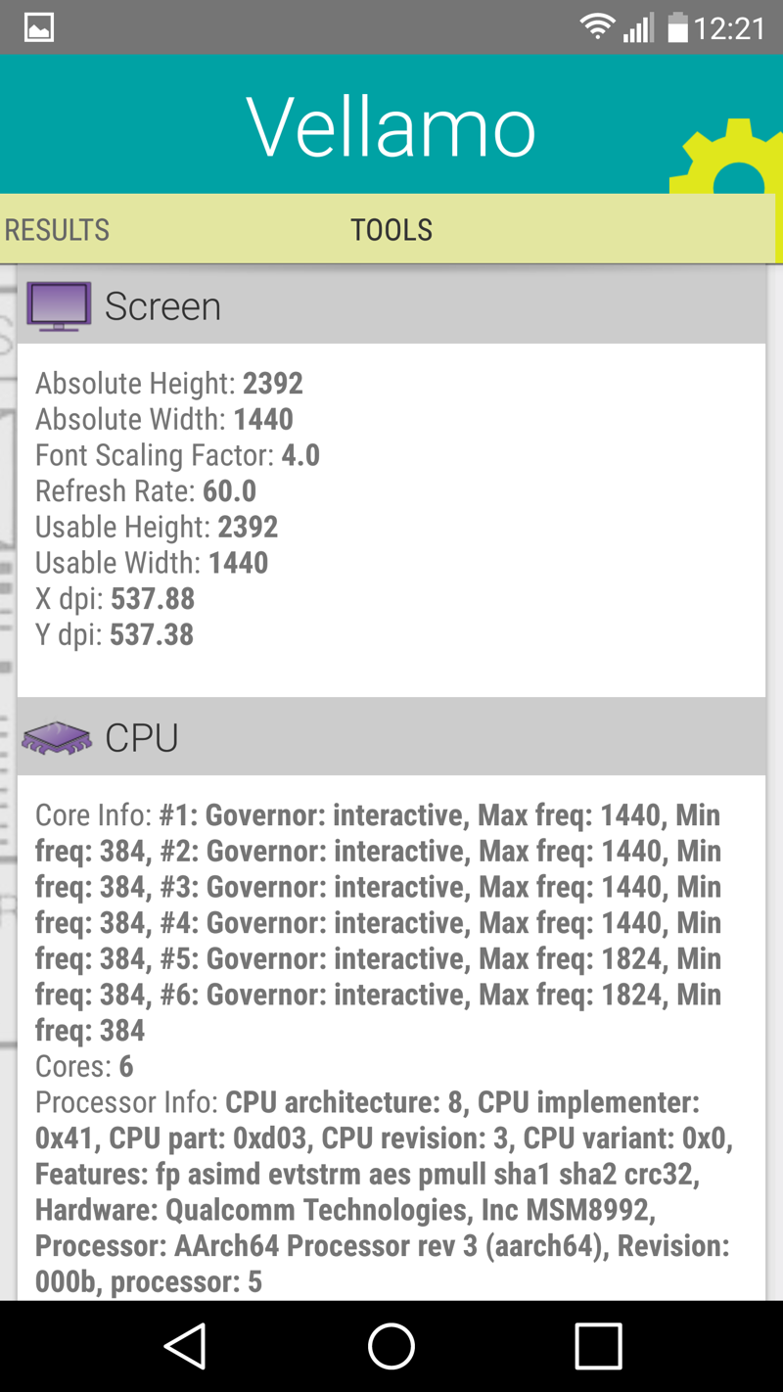Image resolution: width=783 pixels, height=1392 pixels.
Task: Tap the purple CPU chip icon
Action: click(x=57, y=738)
